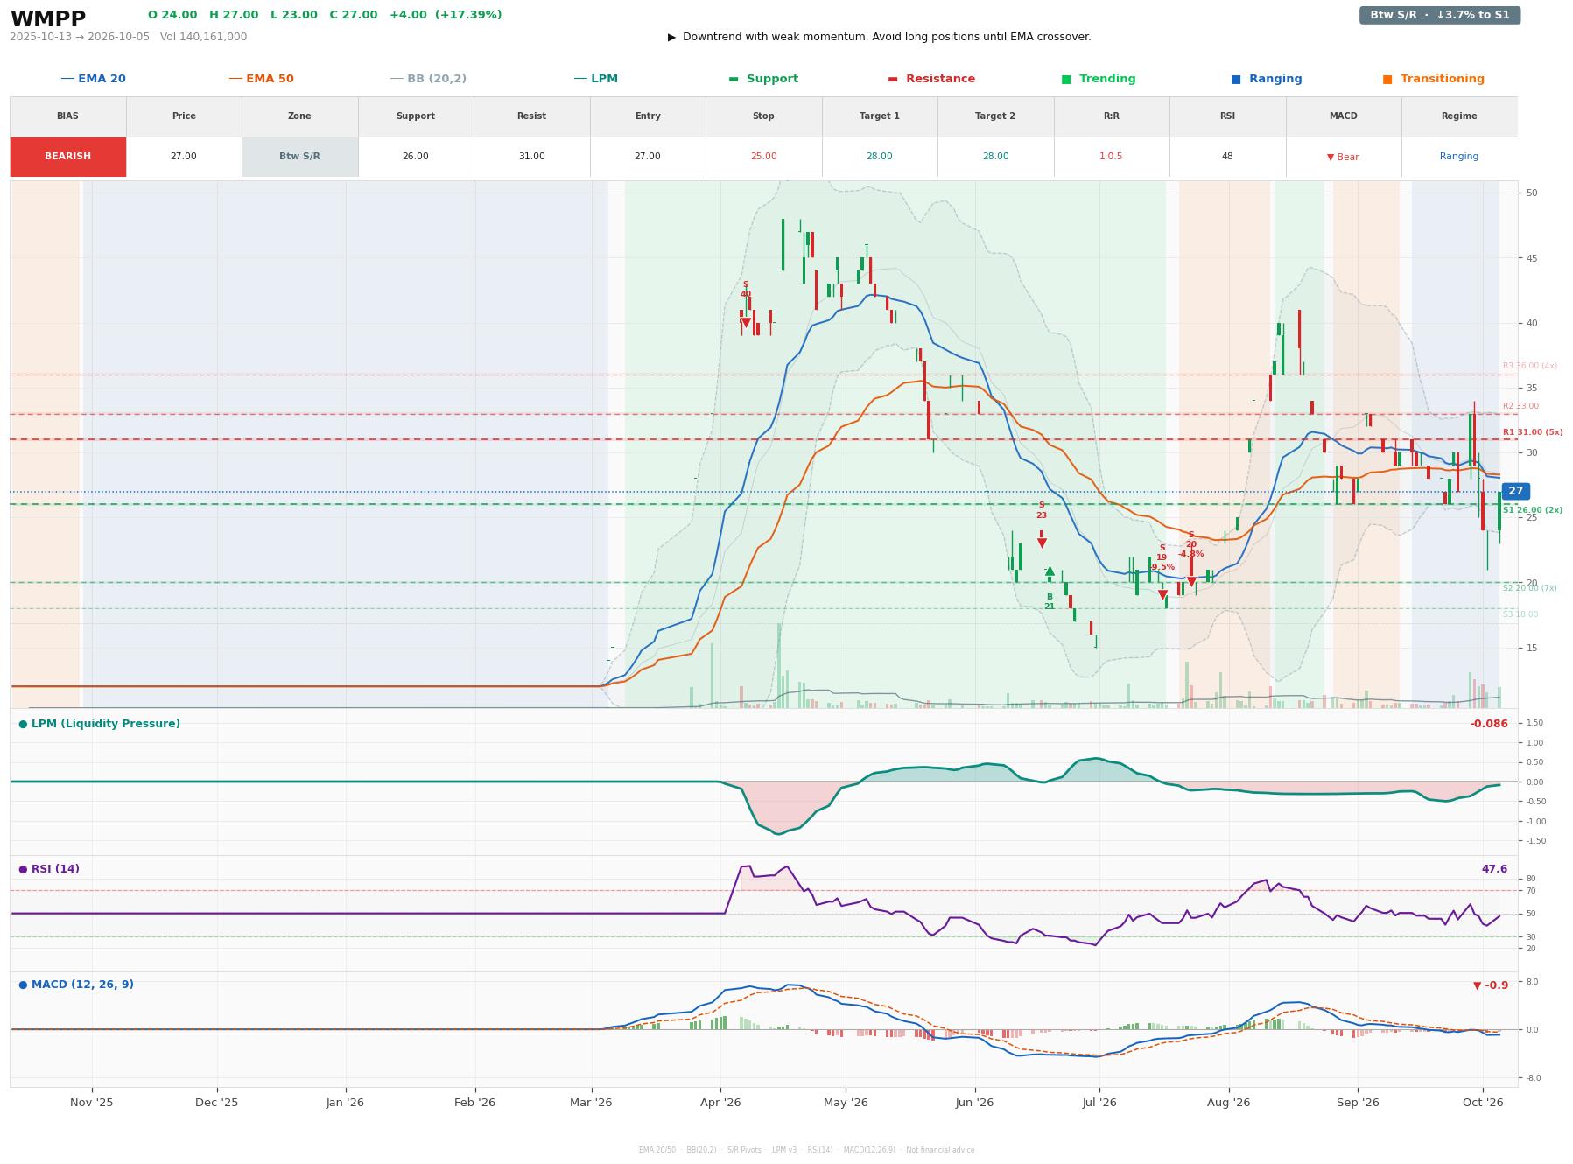Click the S 19 sell signal arrow

(x=1162, y=595)
